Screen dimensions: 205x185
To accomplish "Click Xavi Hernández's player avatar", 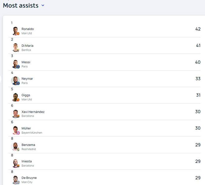I will [x=16, y=113].
